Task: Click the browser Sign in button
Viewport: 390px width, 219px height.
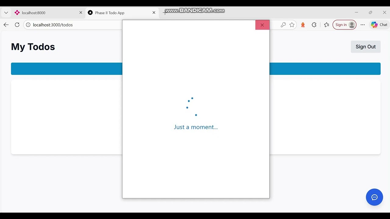Action: [x=344, y=25]
